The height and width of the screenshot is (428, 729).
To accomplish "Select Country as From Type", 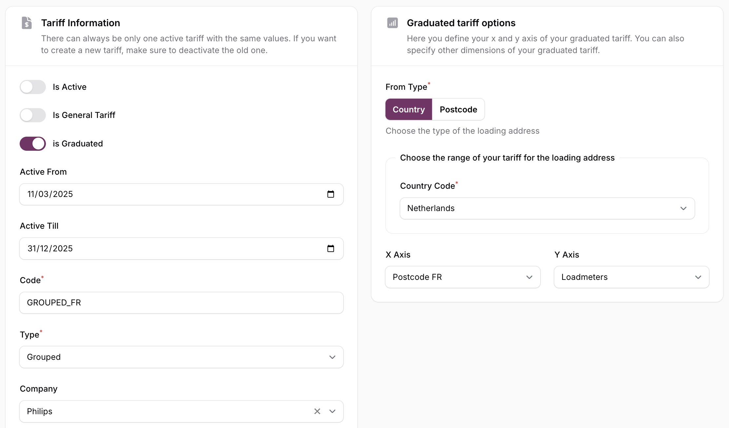I will 409,109.
